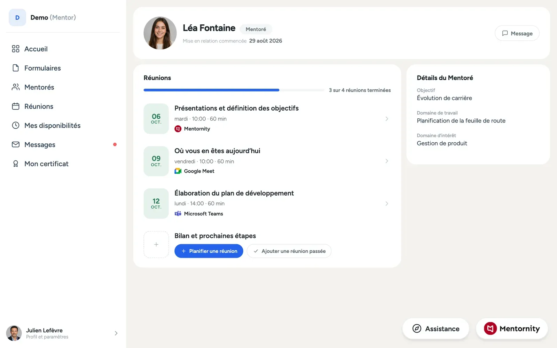557x348 pixels.
Task: Open profile chevron next to Julien Lefèvre
Action: coord(116,333)
